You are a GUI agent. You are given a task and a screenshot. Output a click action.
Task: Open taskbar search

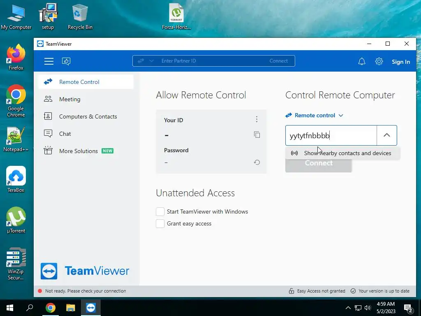(x=30, y=308)
